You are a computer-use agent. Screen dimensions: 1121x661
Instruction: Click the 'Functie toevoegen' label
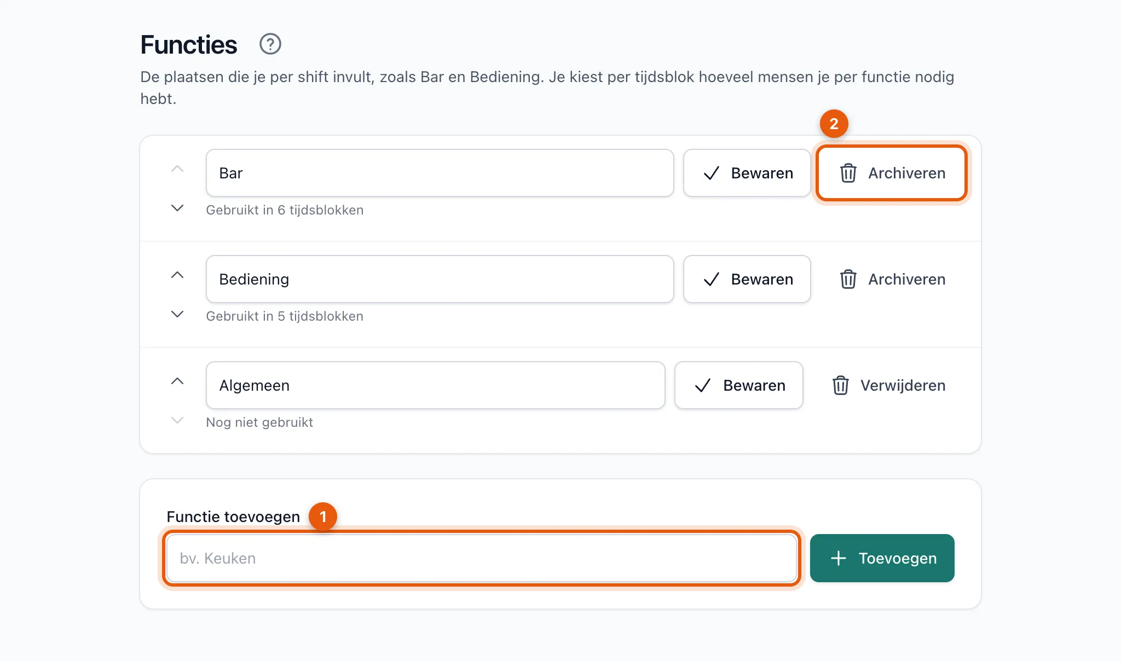click(x=233, y=517)
